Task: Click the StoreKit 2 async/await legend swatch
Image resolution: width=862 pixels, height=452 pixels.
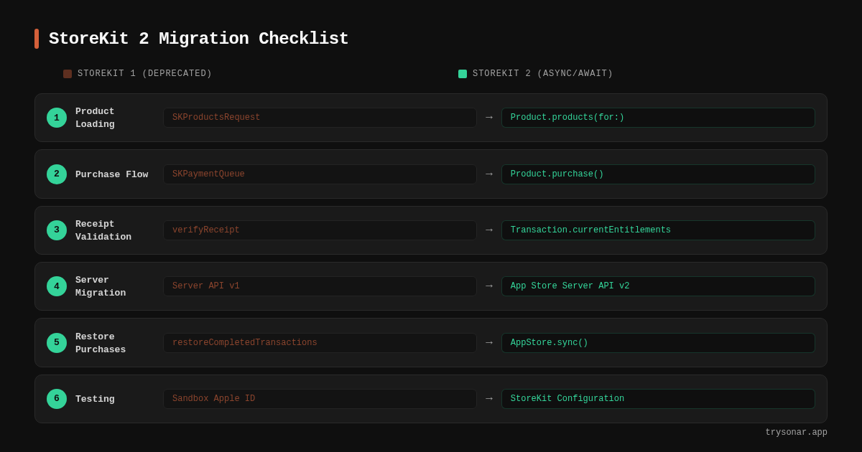Action: pos(463,74)
